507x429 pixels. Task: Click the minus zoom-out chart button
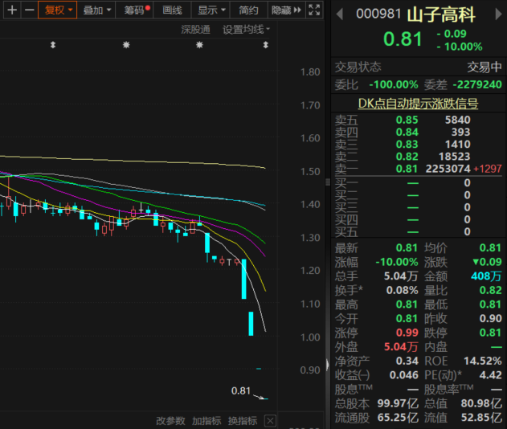pyautogui.click(x=30, y=10)
